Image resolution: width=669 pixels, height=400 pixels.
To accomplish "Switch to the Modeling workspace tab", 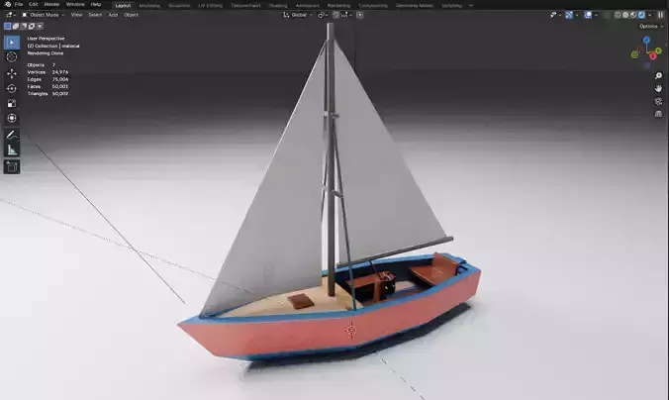I will 149,6.
